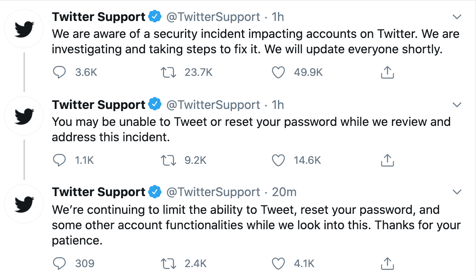Click the first tweet's Twitter bird avatar
Screen dimensions: 476x276
point(23,29)
